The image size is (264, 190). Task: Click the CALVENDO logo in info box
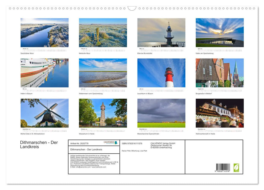(x=110, y=142)
